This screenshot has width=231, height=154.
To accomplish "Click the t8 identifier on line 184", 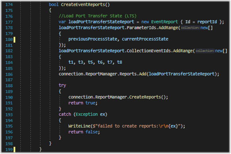I will click(120, 62).
